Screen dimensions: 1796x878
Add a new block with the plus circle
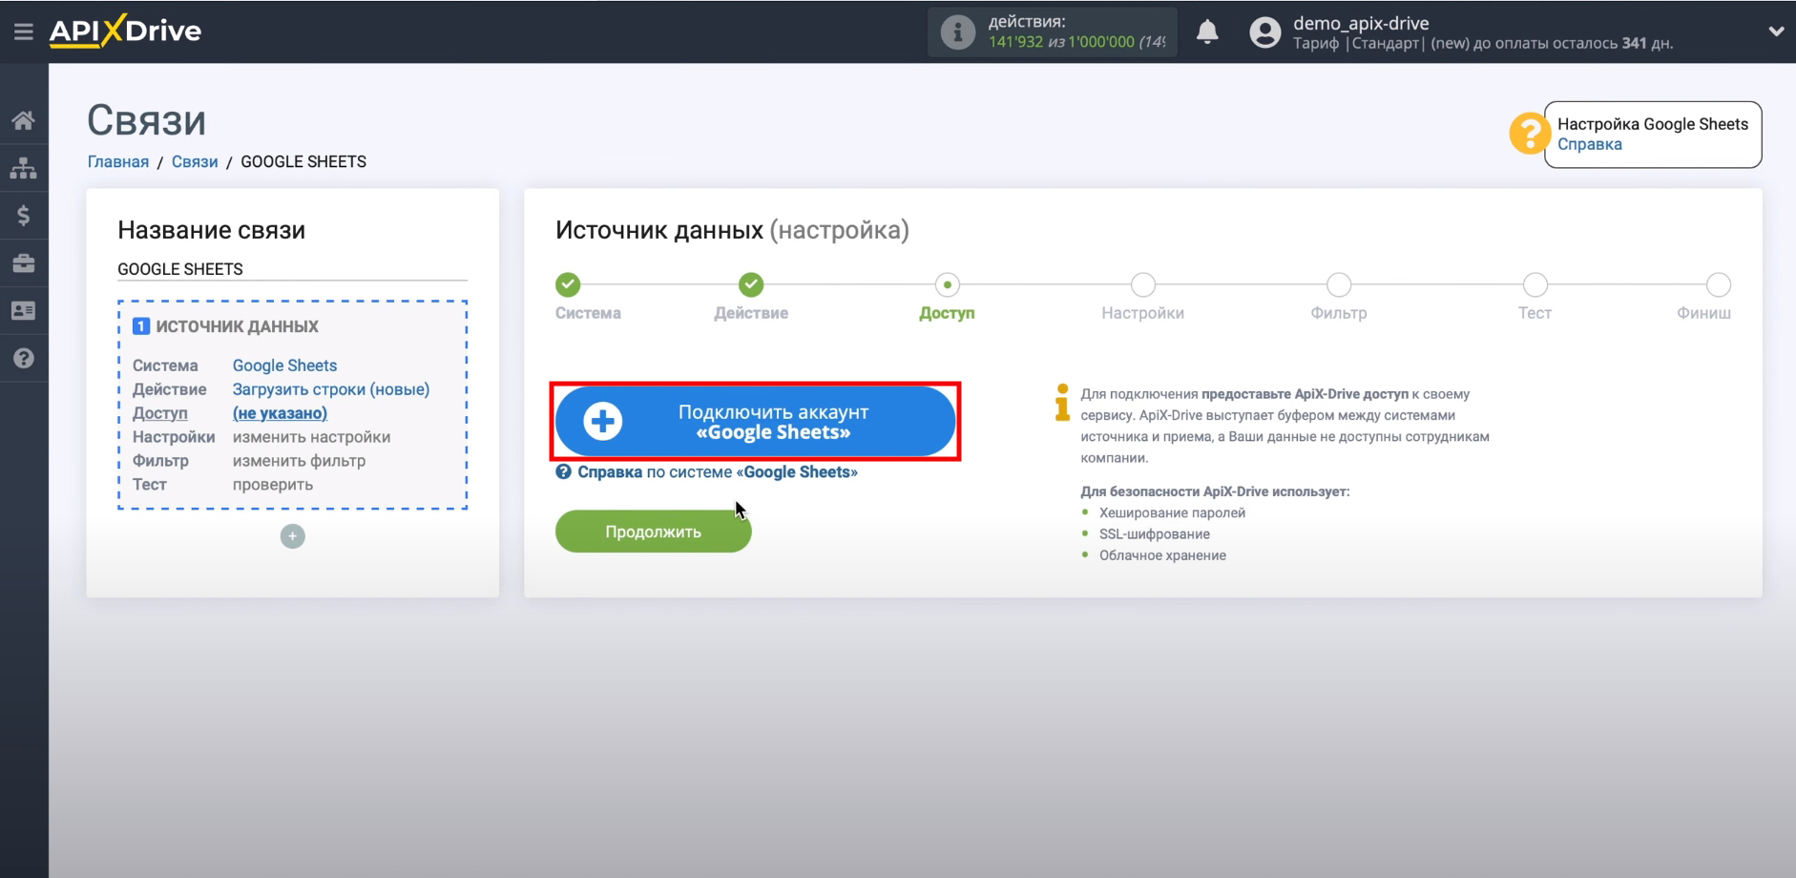pos(293,536)
